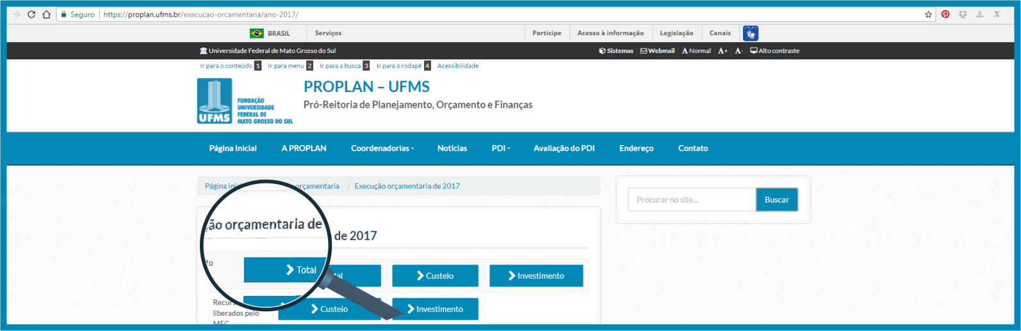Open the Pinterest extension icon
Viewport: 1021px width, 331px height.
coord(945,14)
